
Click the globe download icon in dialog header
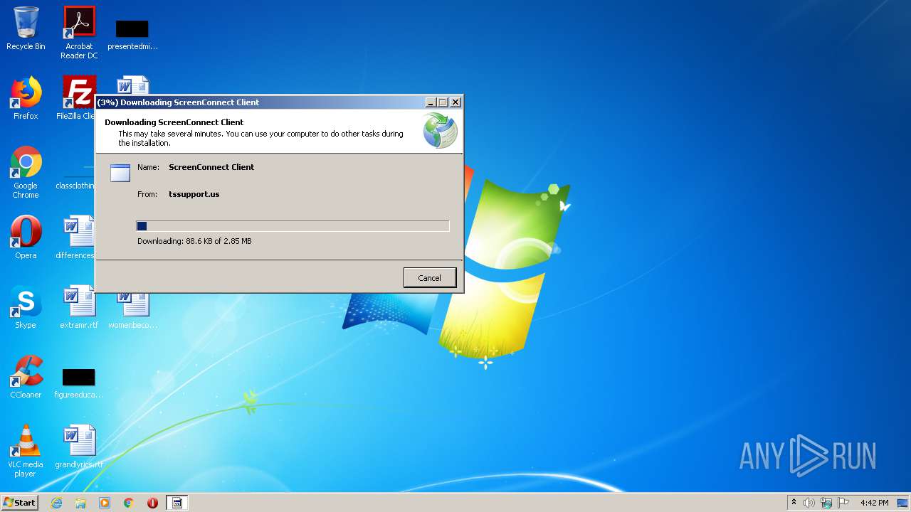tap(440, 131)
